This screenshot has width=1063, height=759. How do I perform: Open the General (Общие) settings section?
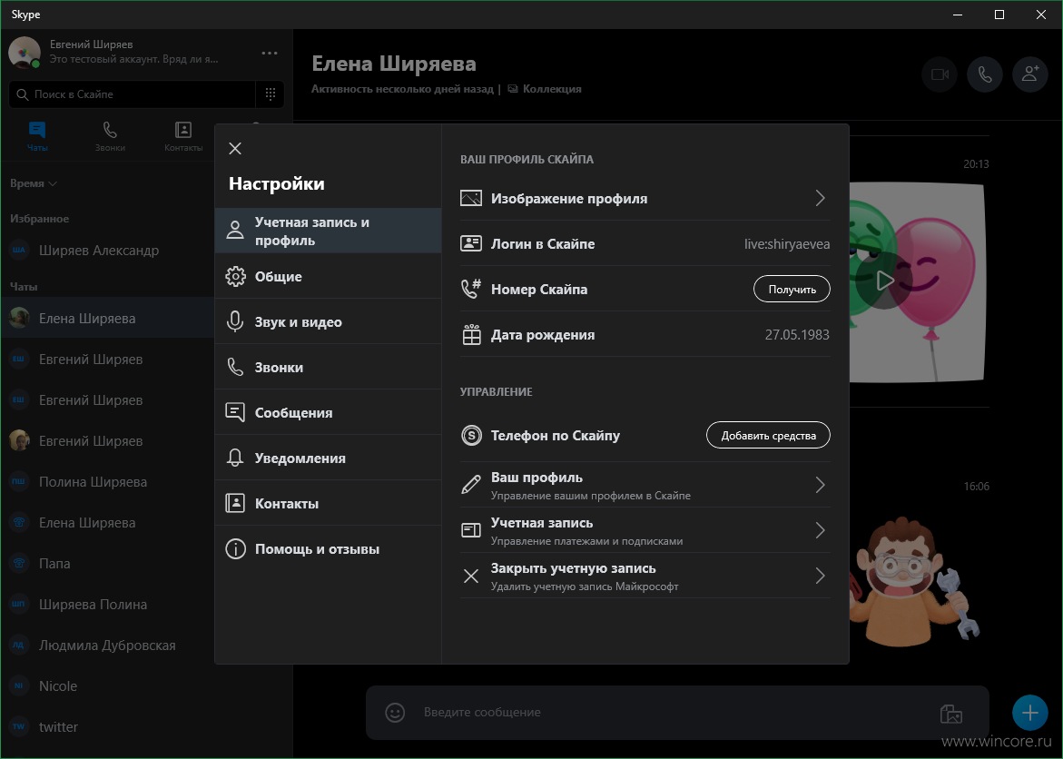(328, 276)
